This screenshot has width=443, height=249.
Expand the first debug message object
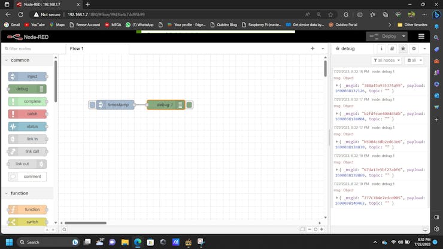pos(336,86)
